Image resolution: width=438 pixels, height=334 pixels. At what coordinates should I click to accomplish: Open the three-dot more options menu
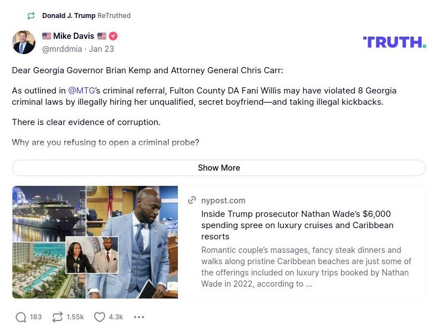(x=139, y=317)
